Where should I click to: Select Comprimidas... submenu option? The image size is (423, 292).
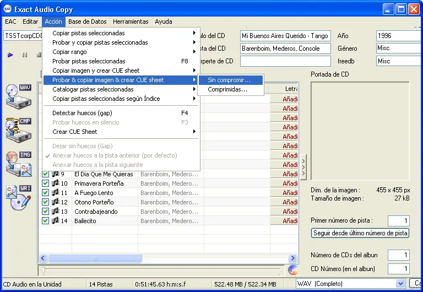point(231,89)
